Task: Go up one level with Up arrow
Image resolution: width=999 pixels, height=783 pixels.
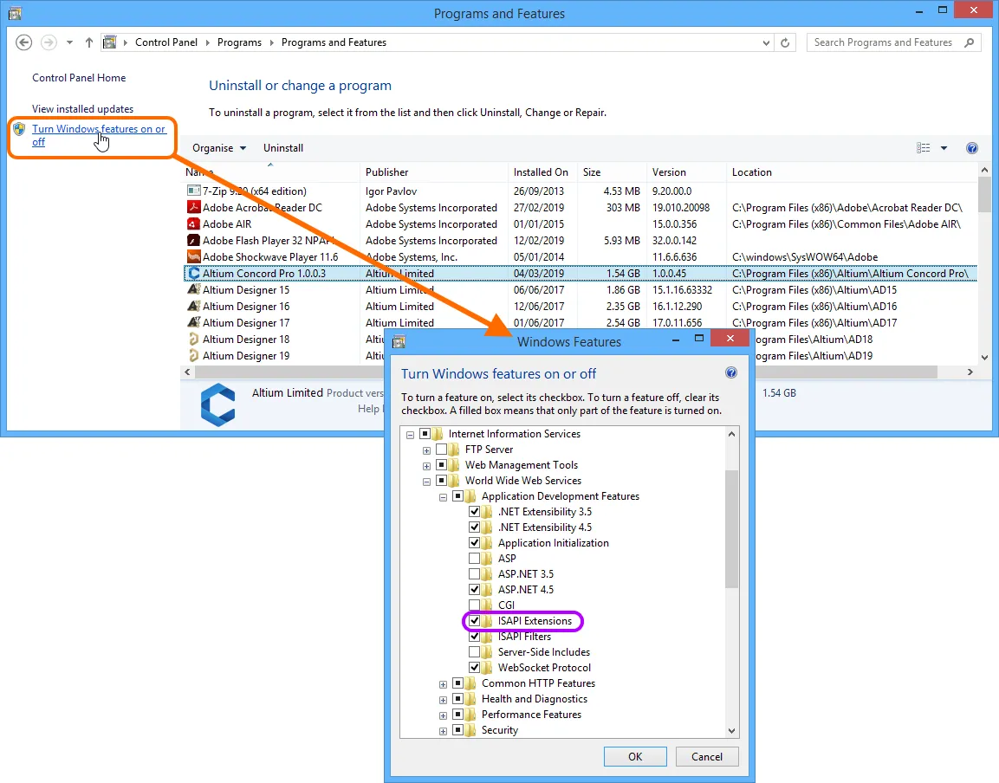Action: (89, 42)
